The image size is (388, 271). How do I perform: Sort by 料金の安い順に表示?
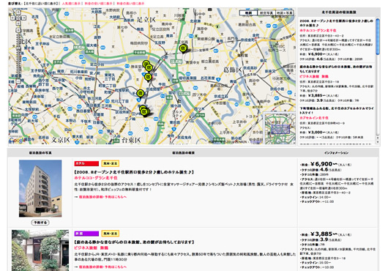pyautogui.click(x=99, y=4)
